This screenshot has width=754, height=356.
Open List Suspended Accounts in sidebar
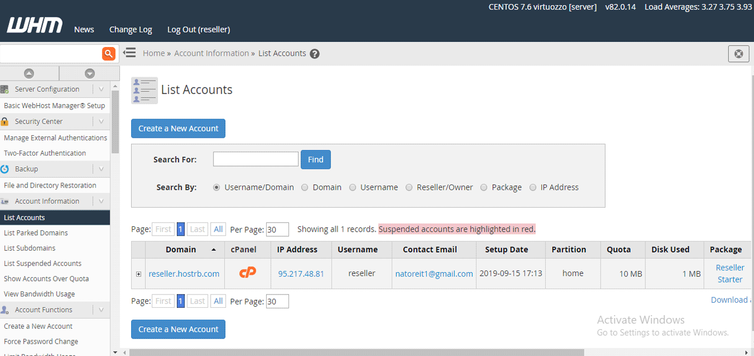pyautogui.click(x=43, y=263)
